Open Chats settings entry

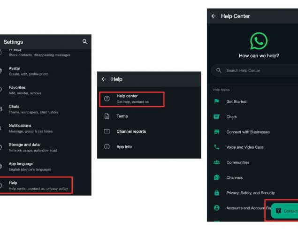coord(46,109)
